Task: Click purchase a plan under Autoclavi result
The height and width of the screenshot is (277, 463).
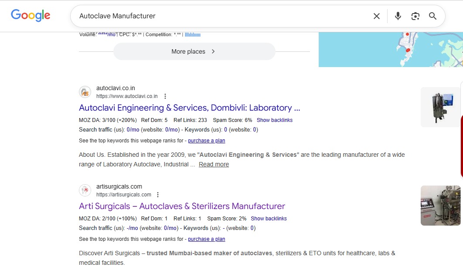Action: [206, 141]
